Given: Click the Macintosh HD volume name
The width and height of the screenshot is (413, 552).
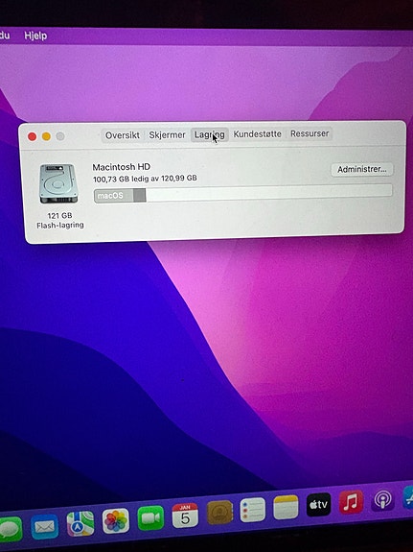Looking at the screenshot, I should click(x=122, y=167).
